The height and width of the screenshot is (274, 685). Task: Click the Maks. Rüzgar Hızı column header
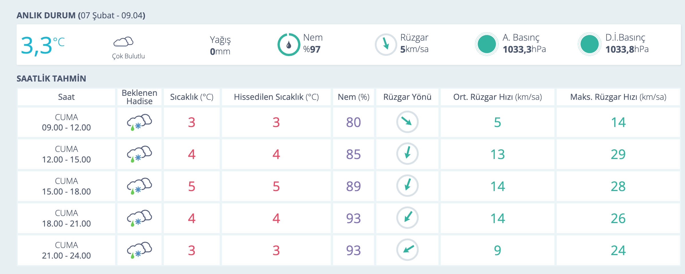point(618,97)
